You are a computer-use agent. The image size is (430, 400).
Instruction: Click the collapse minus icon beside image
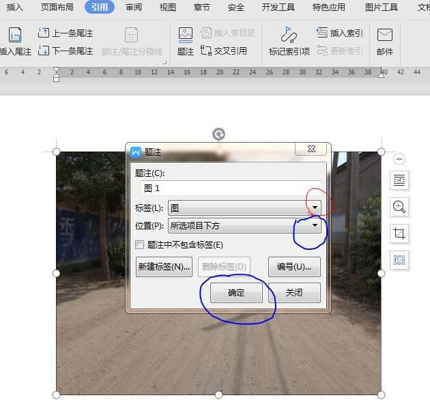point(399,159)
